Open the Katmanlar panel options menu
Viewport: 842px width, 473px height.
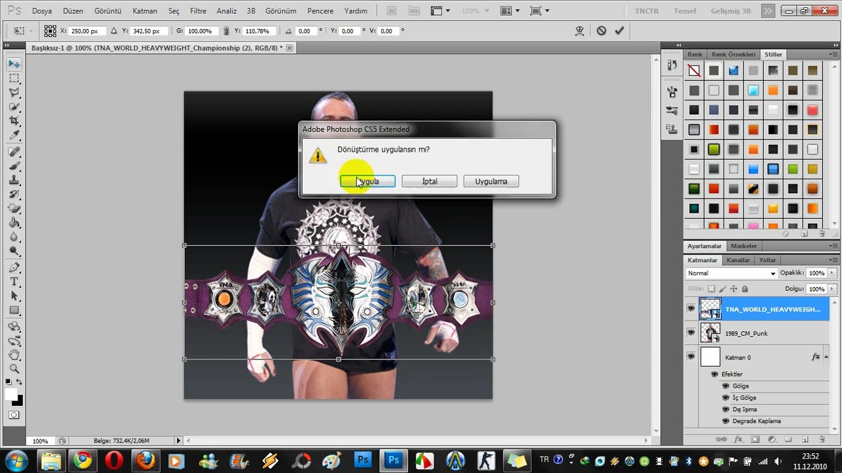pyautogui.click(x=833, y=260)
